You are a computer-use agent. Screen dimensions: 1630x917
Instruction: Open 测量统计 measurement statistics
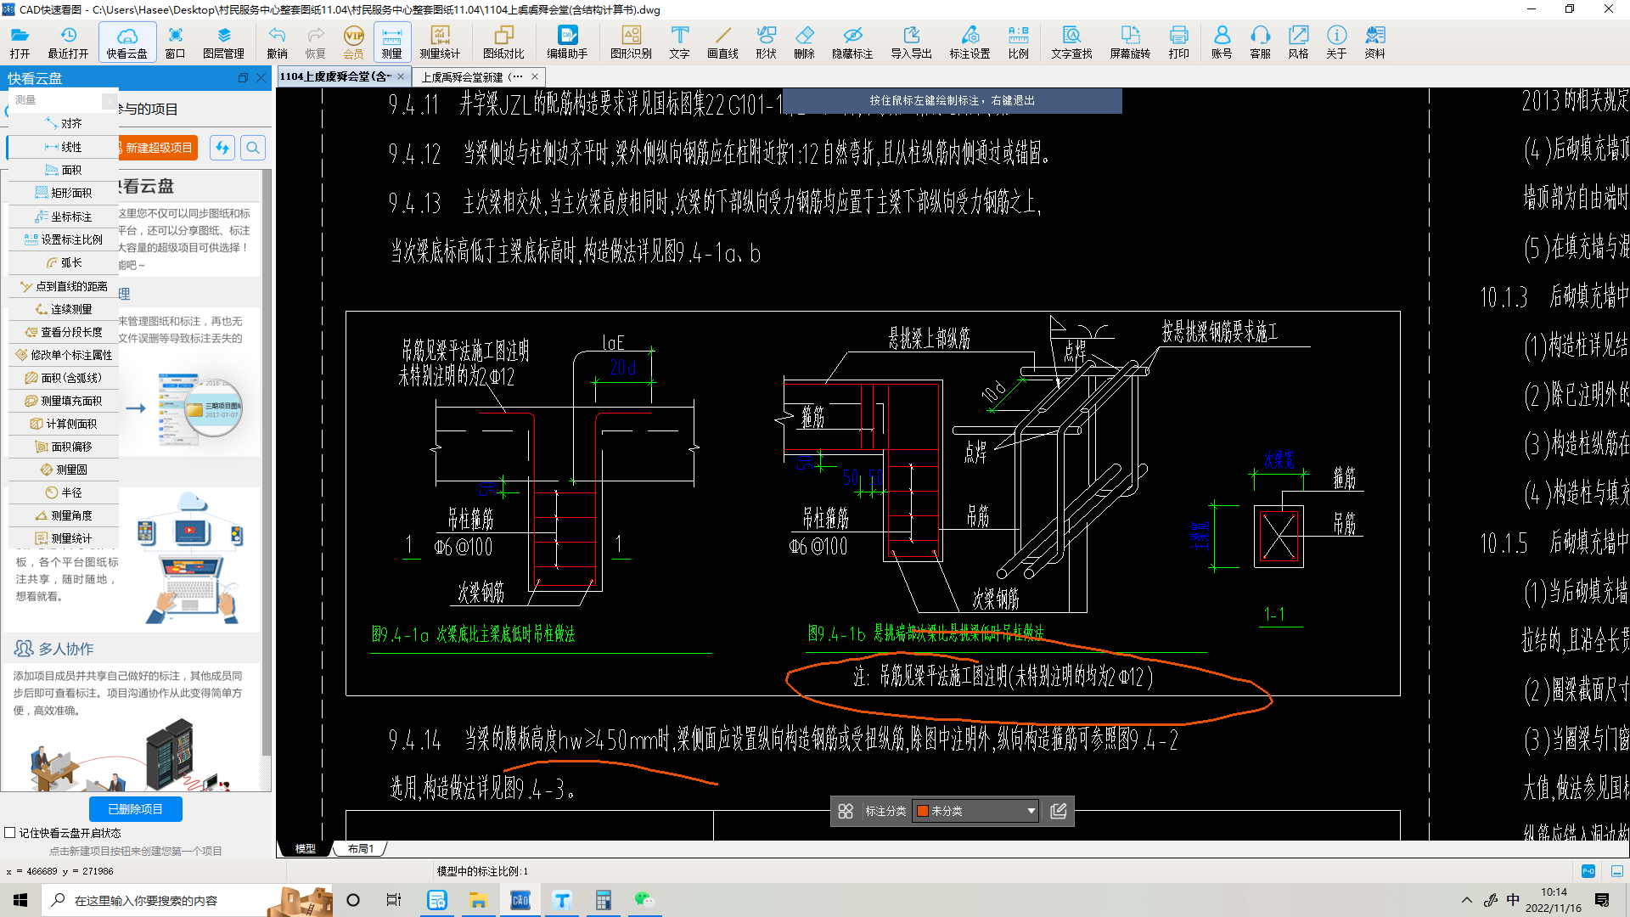pos(440,42)
